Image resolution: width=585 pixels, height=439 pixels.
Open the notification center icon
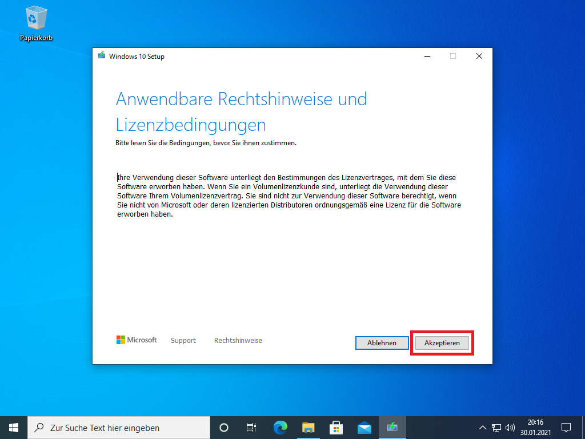(566, 428)
